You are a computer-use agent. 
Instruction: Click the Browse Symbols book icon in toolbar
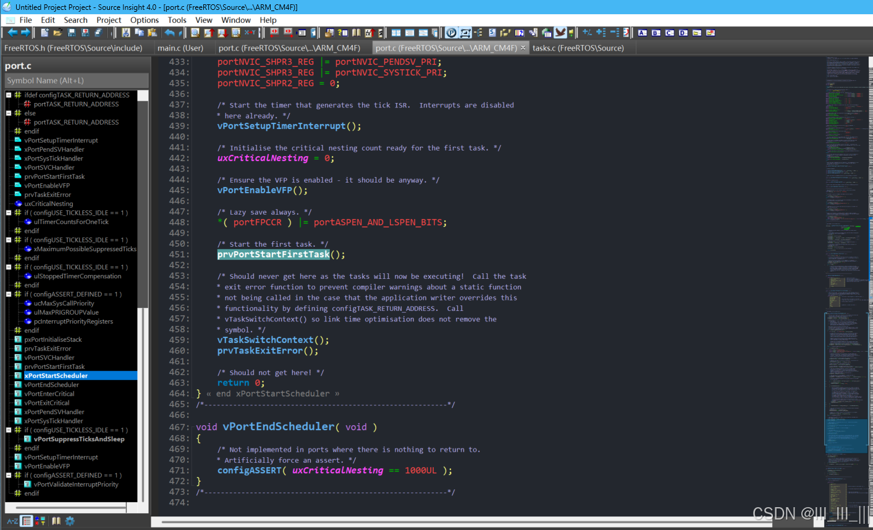coord(356,33)
